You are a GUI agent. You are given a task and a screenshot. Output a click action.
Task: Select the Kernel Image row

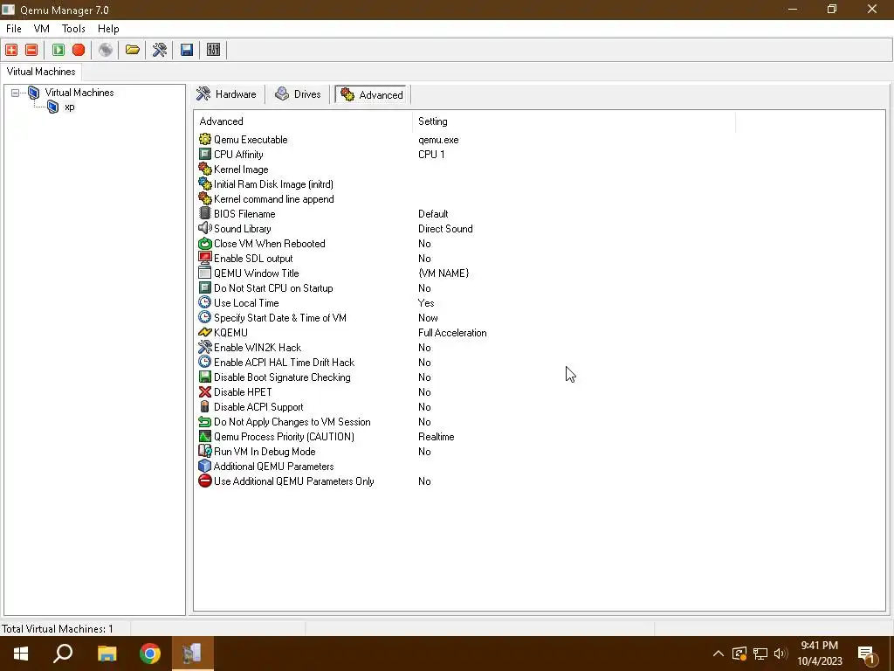pos(240,169)
